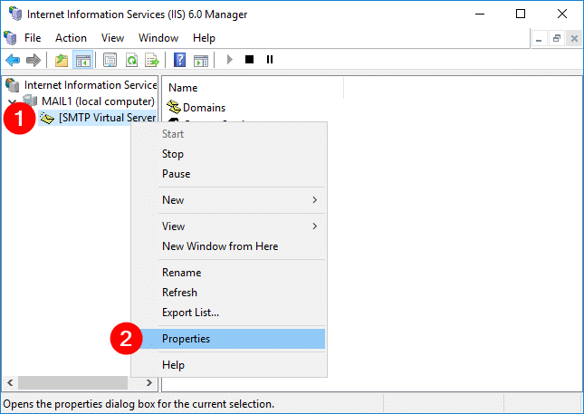
Task: Click the Export List toolbar icon
Action: click(152, 60)
